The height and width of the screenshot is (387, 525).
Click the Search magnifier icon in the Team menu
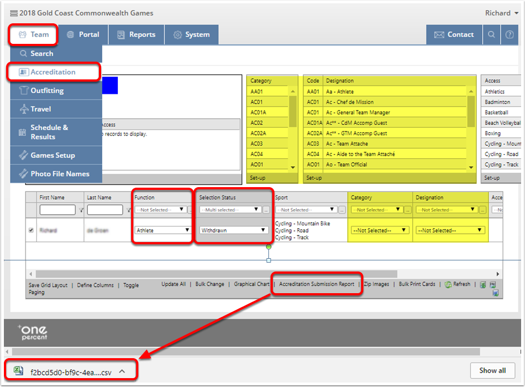[x=23, y=53]
